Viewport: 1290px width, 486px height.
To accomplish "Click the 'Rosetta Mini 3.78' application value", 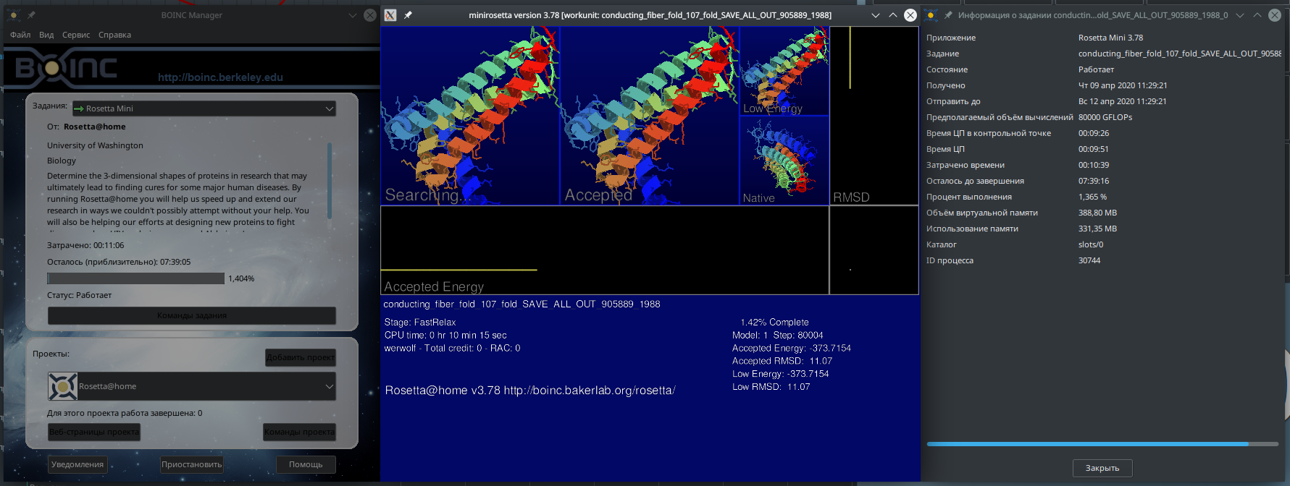I will click(1110, 38).
